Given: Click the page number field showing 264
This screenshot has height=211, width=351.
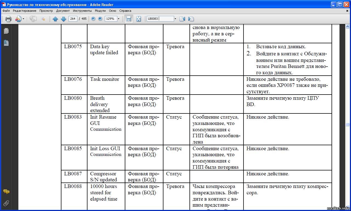Looking at the screenshot, I should pos(73,19).
